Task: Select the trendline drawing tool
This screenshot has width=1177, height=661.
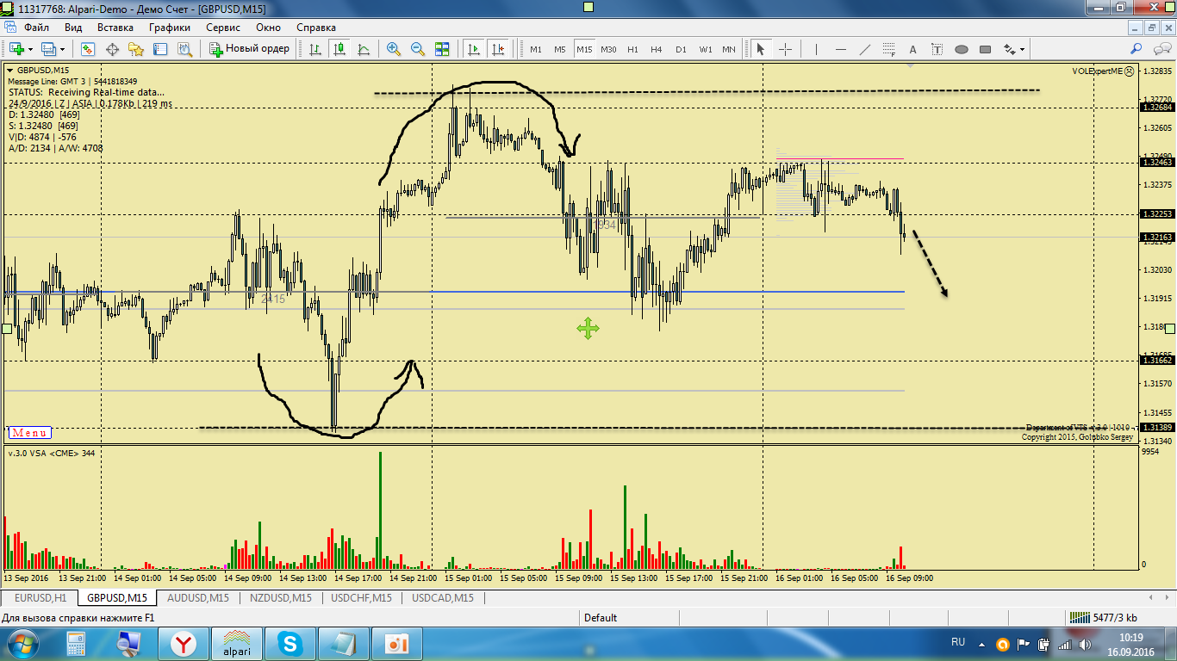Action: [x=865, y=49]
